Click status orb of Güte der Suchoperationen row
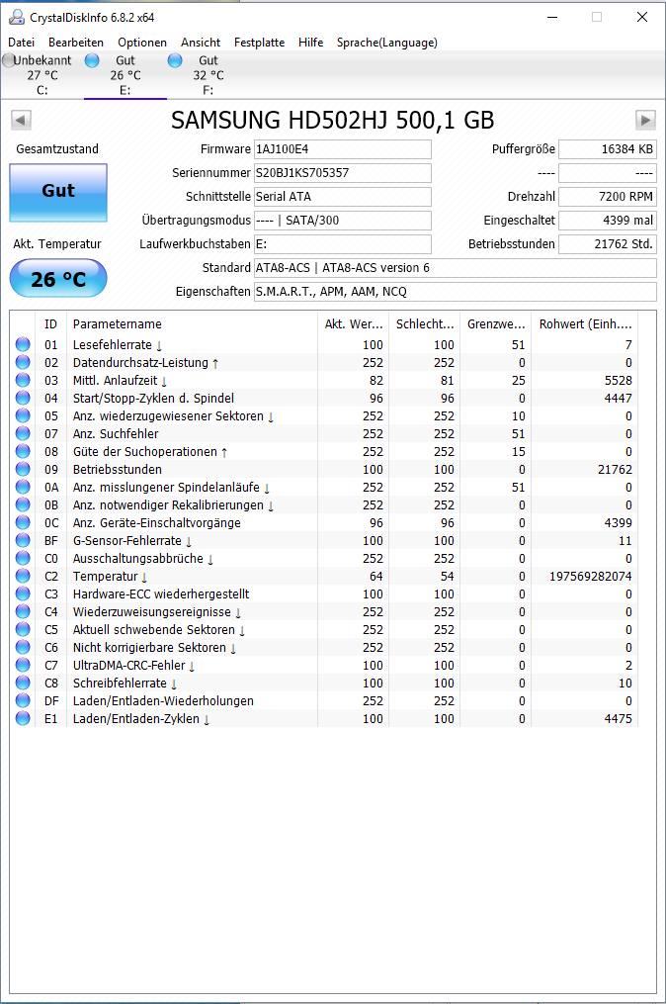This screenshot has width=666, height=1004. (23, 451)
